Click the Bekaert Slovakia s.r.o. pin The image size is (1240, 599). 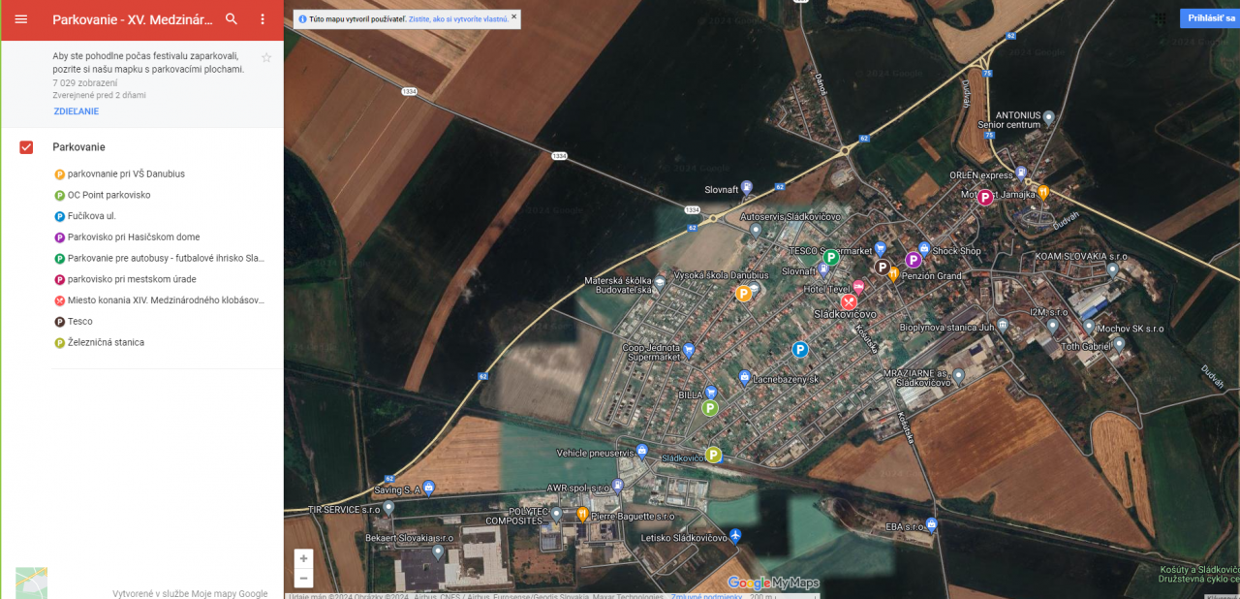[x=438, y=551]
